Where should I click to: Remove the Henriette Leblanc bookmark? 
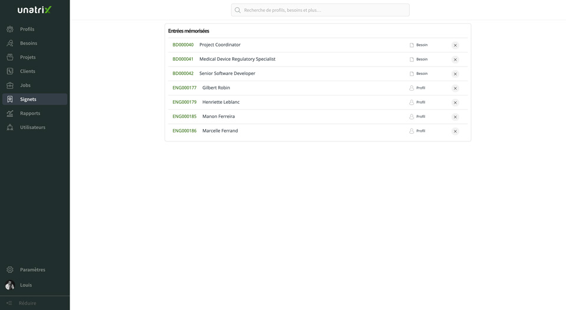(455, 103)
